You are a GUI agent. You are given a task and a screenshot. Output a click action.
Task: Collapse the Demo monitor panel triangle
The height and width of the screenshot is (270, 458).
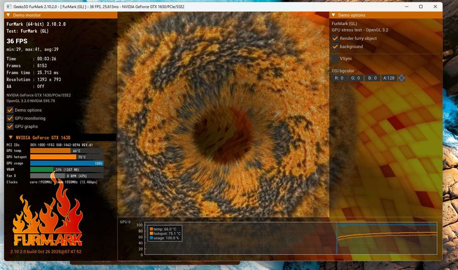8,15
